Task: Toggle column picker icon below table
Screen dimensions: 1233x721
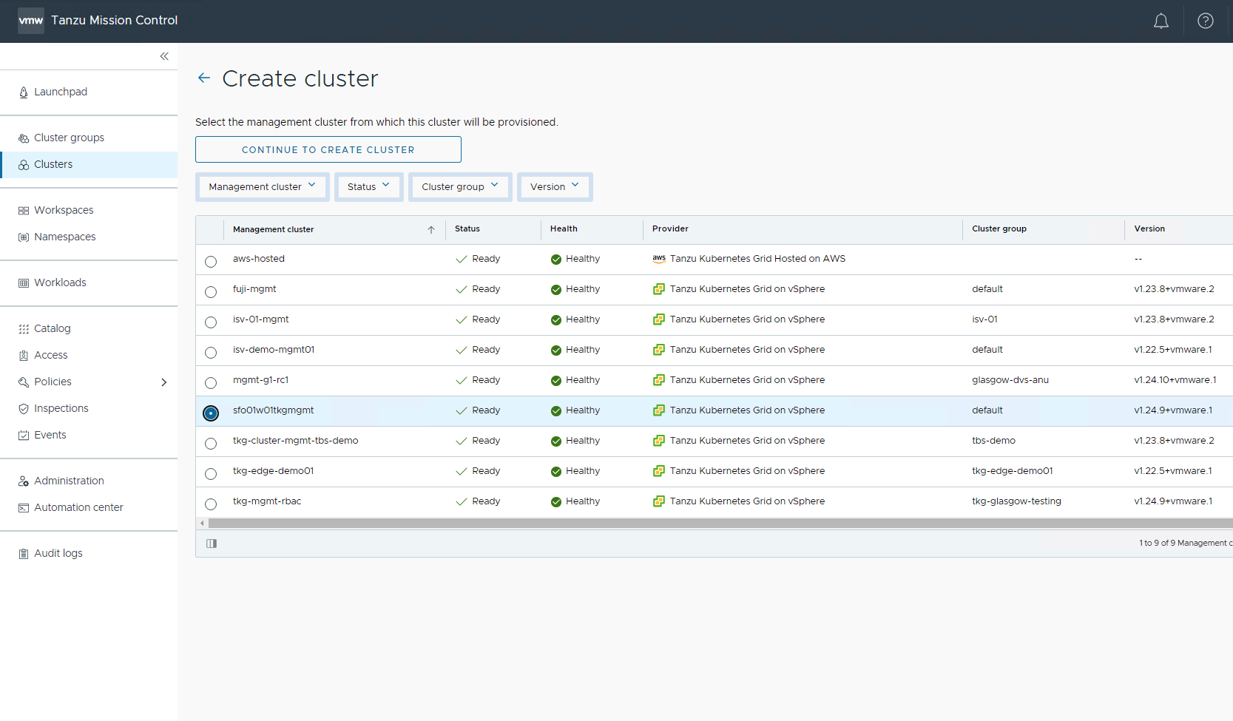Action: point(212,544)
